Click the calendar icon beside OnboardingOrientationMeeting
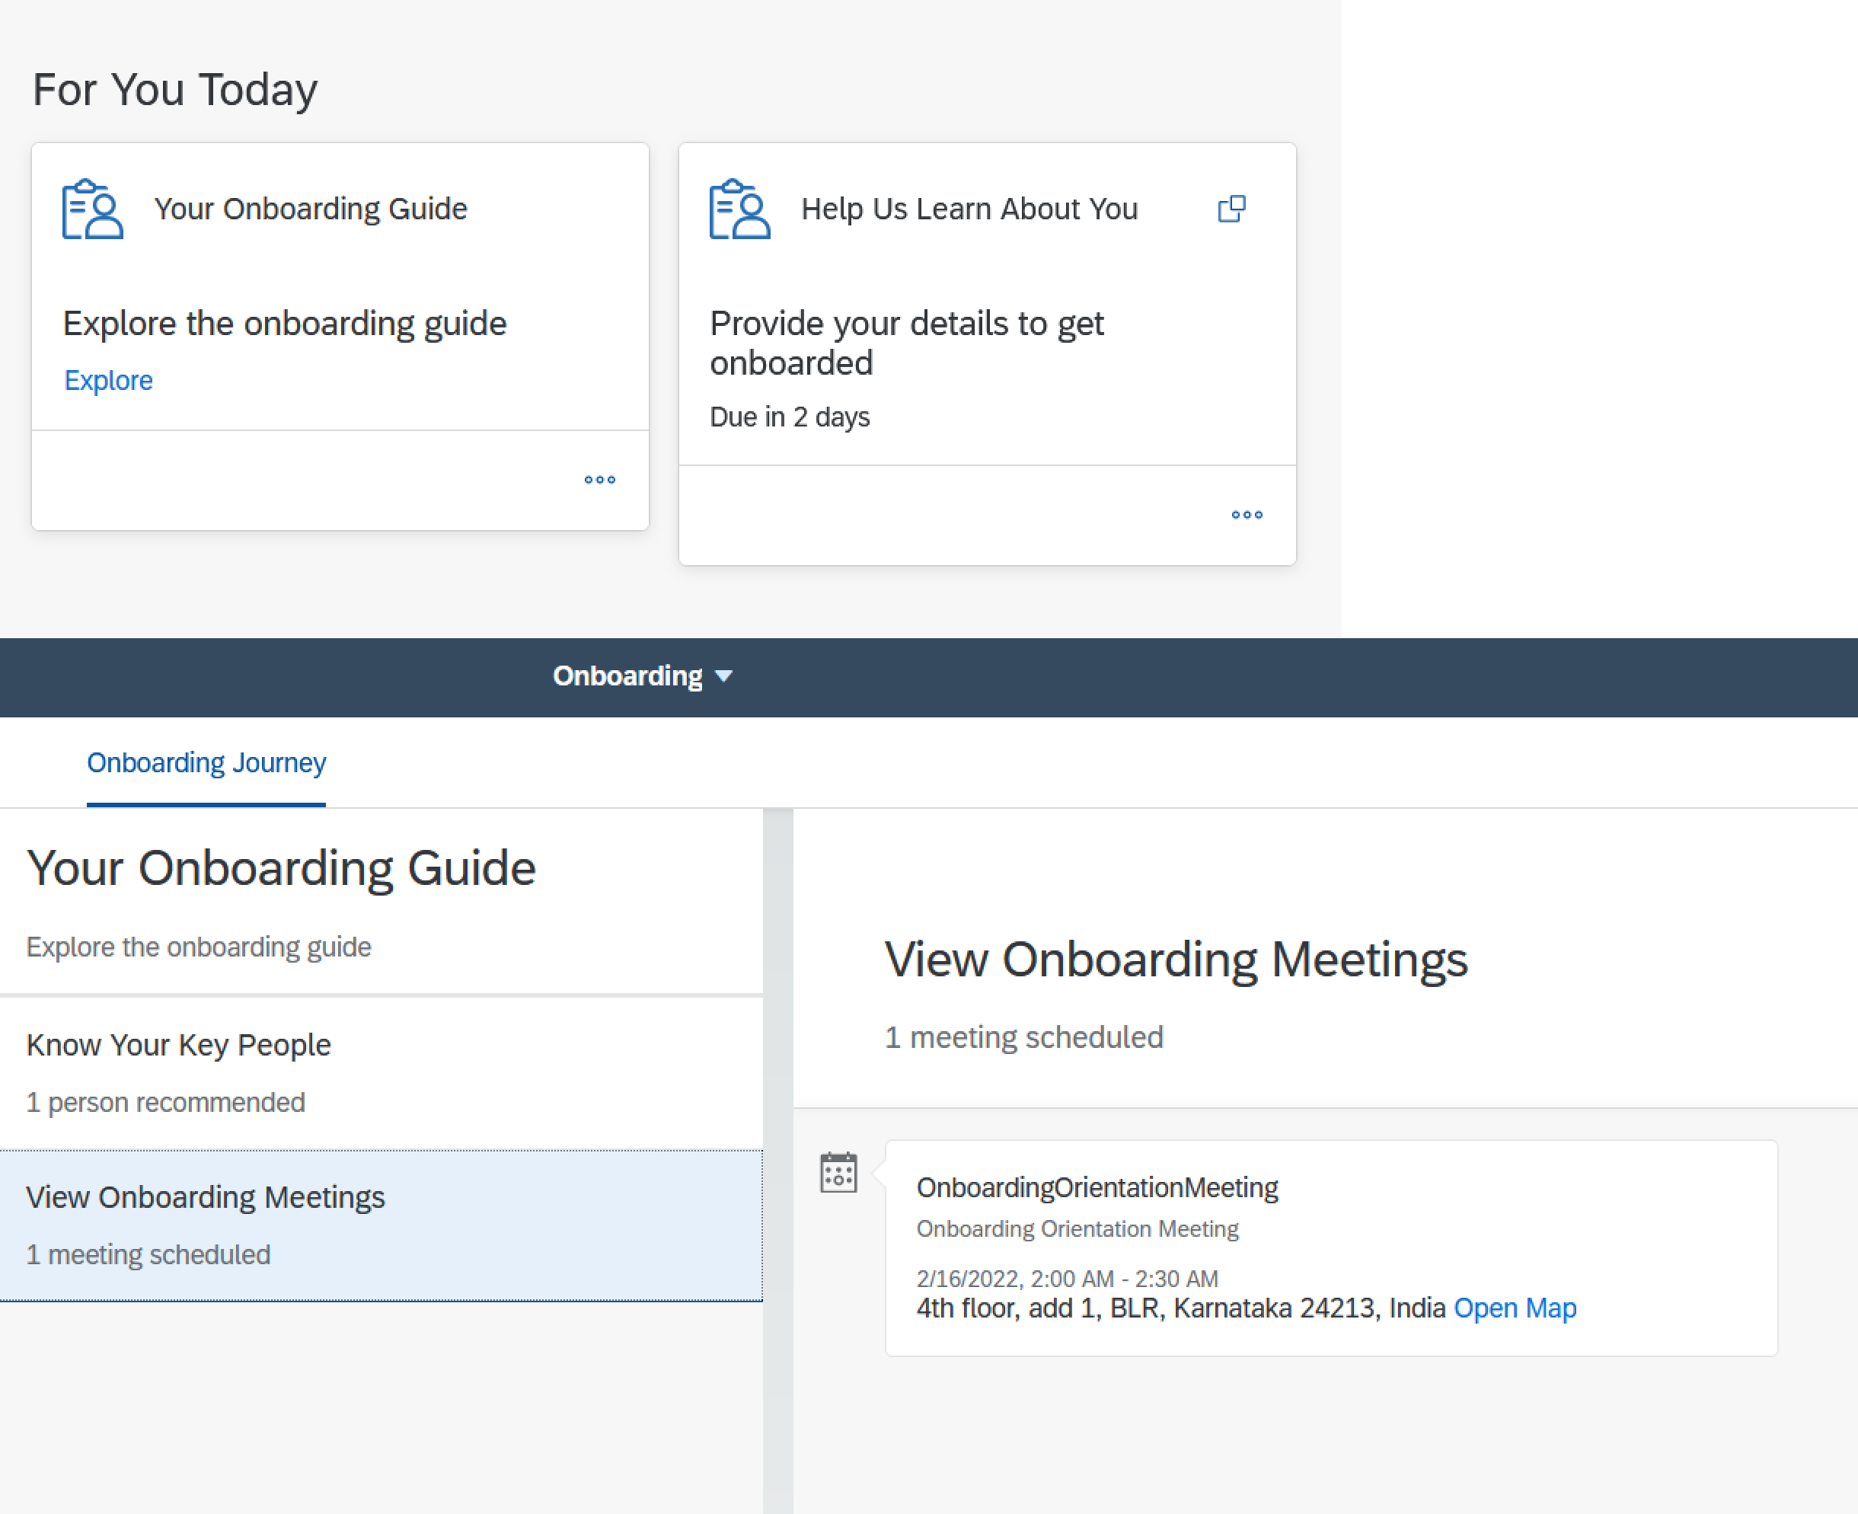This screenshot has width=1858, height=1514. (837, 1173)
